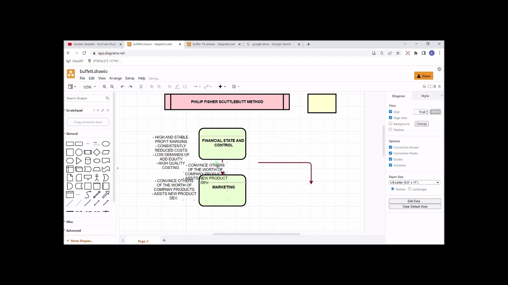The width and height of the screenshot is (508, 285).
Task: Open the language globe icon
Action: 439,69
